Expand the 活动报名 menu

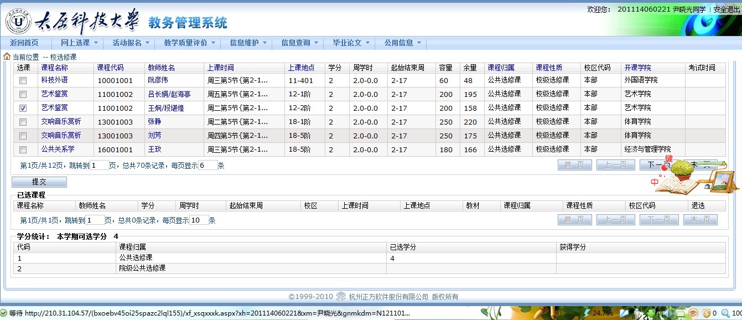click(x=130, y=43)
